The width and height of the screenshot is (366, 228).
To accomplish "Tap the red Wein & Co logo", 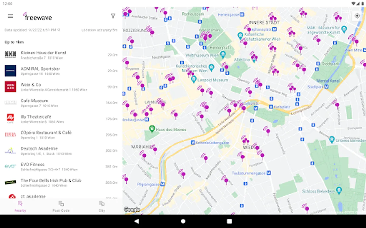I will [10, 87].
